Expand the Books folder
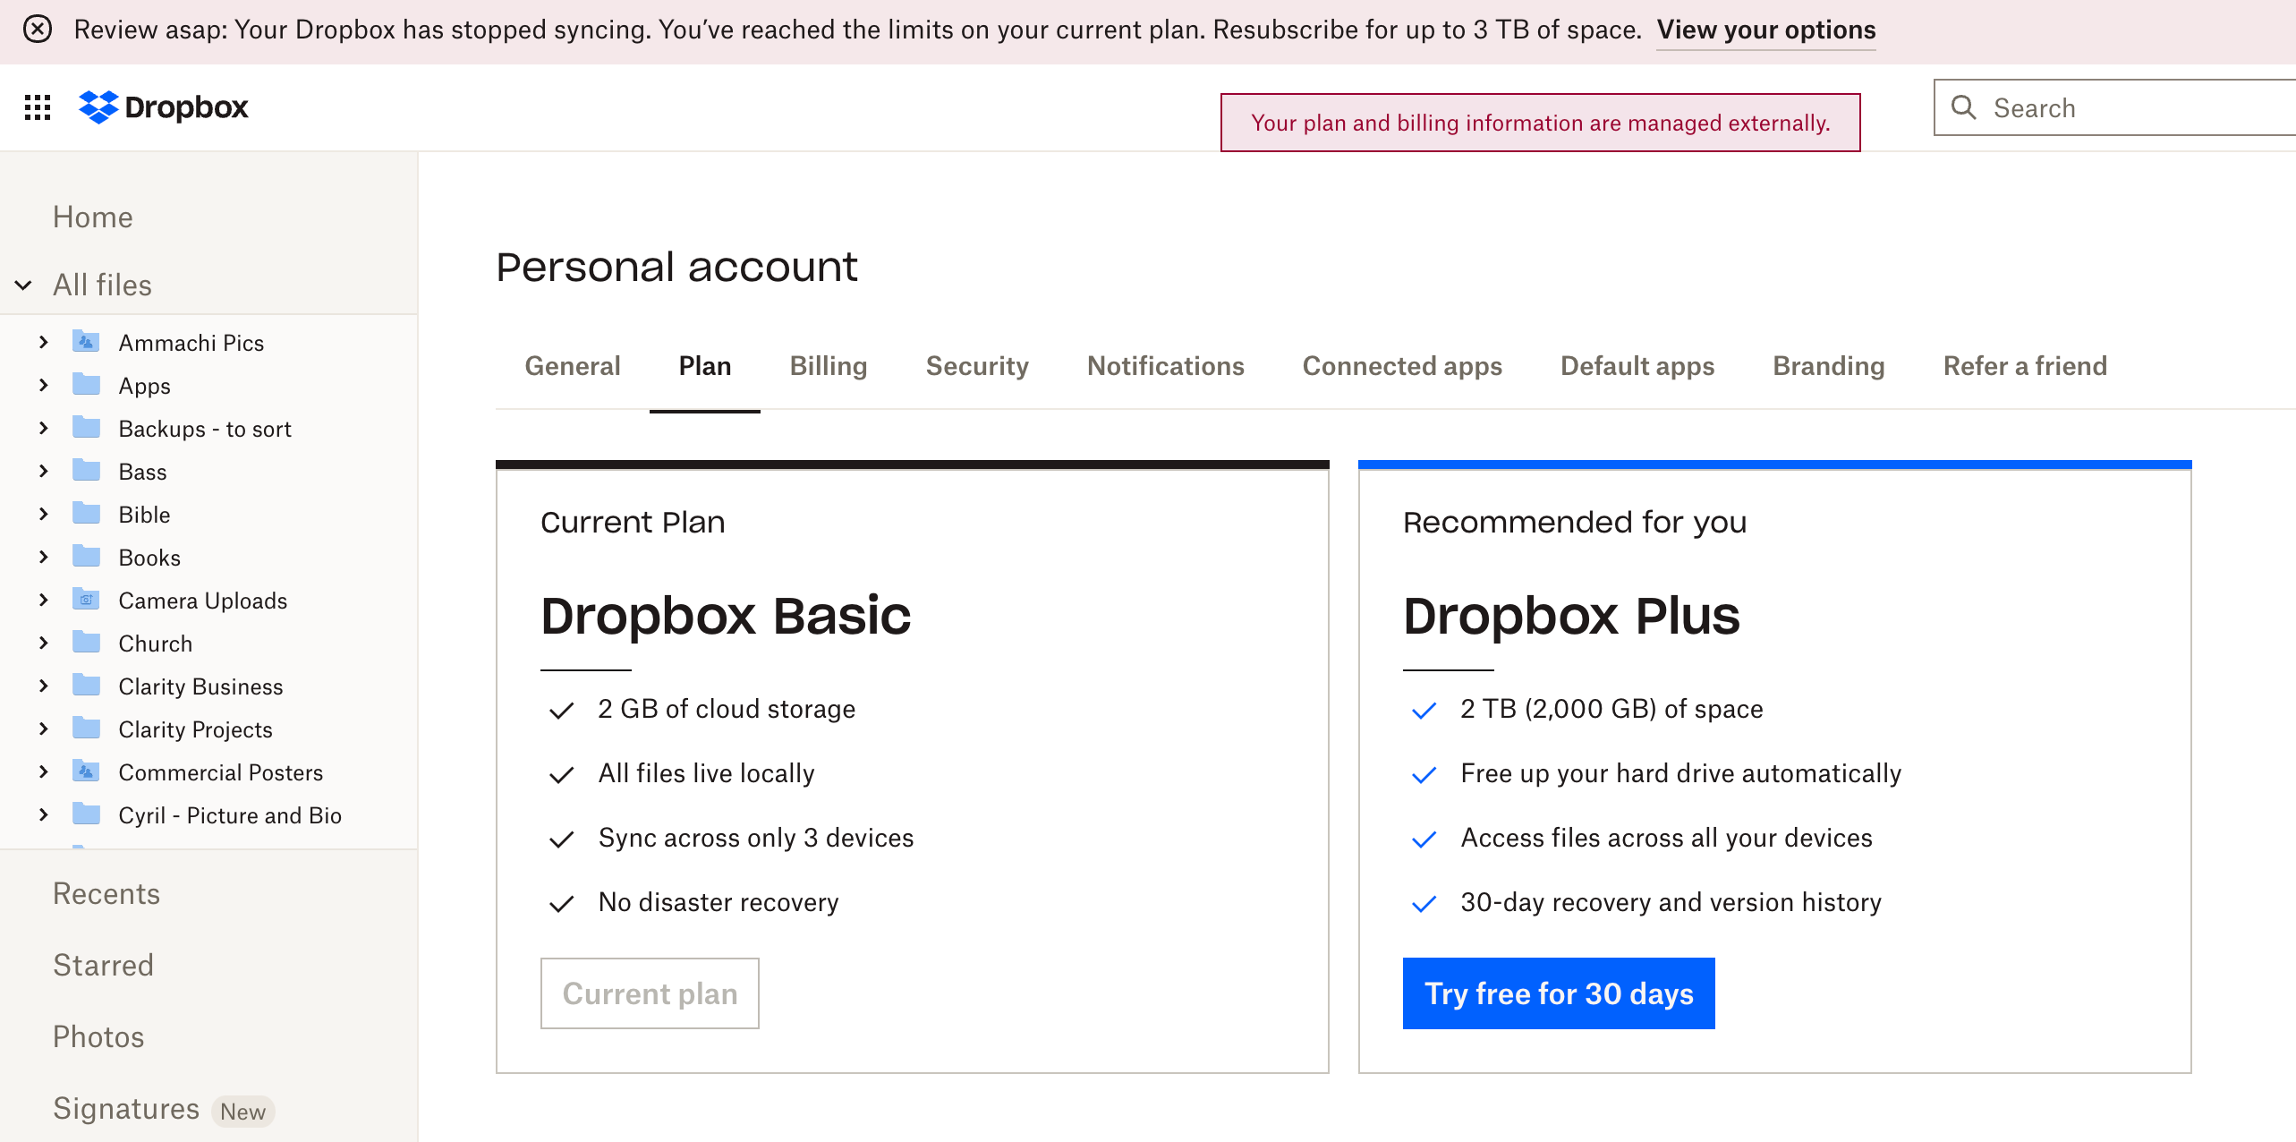Image resolution: width=2296 pixels, height=1142 pixels. [x=44, y=557]
